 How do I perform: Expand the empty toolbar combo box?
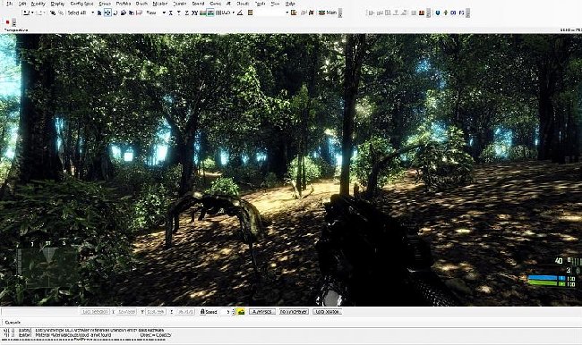272,13
